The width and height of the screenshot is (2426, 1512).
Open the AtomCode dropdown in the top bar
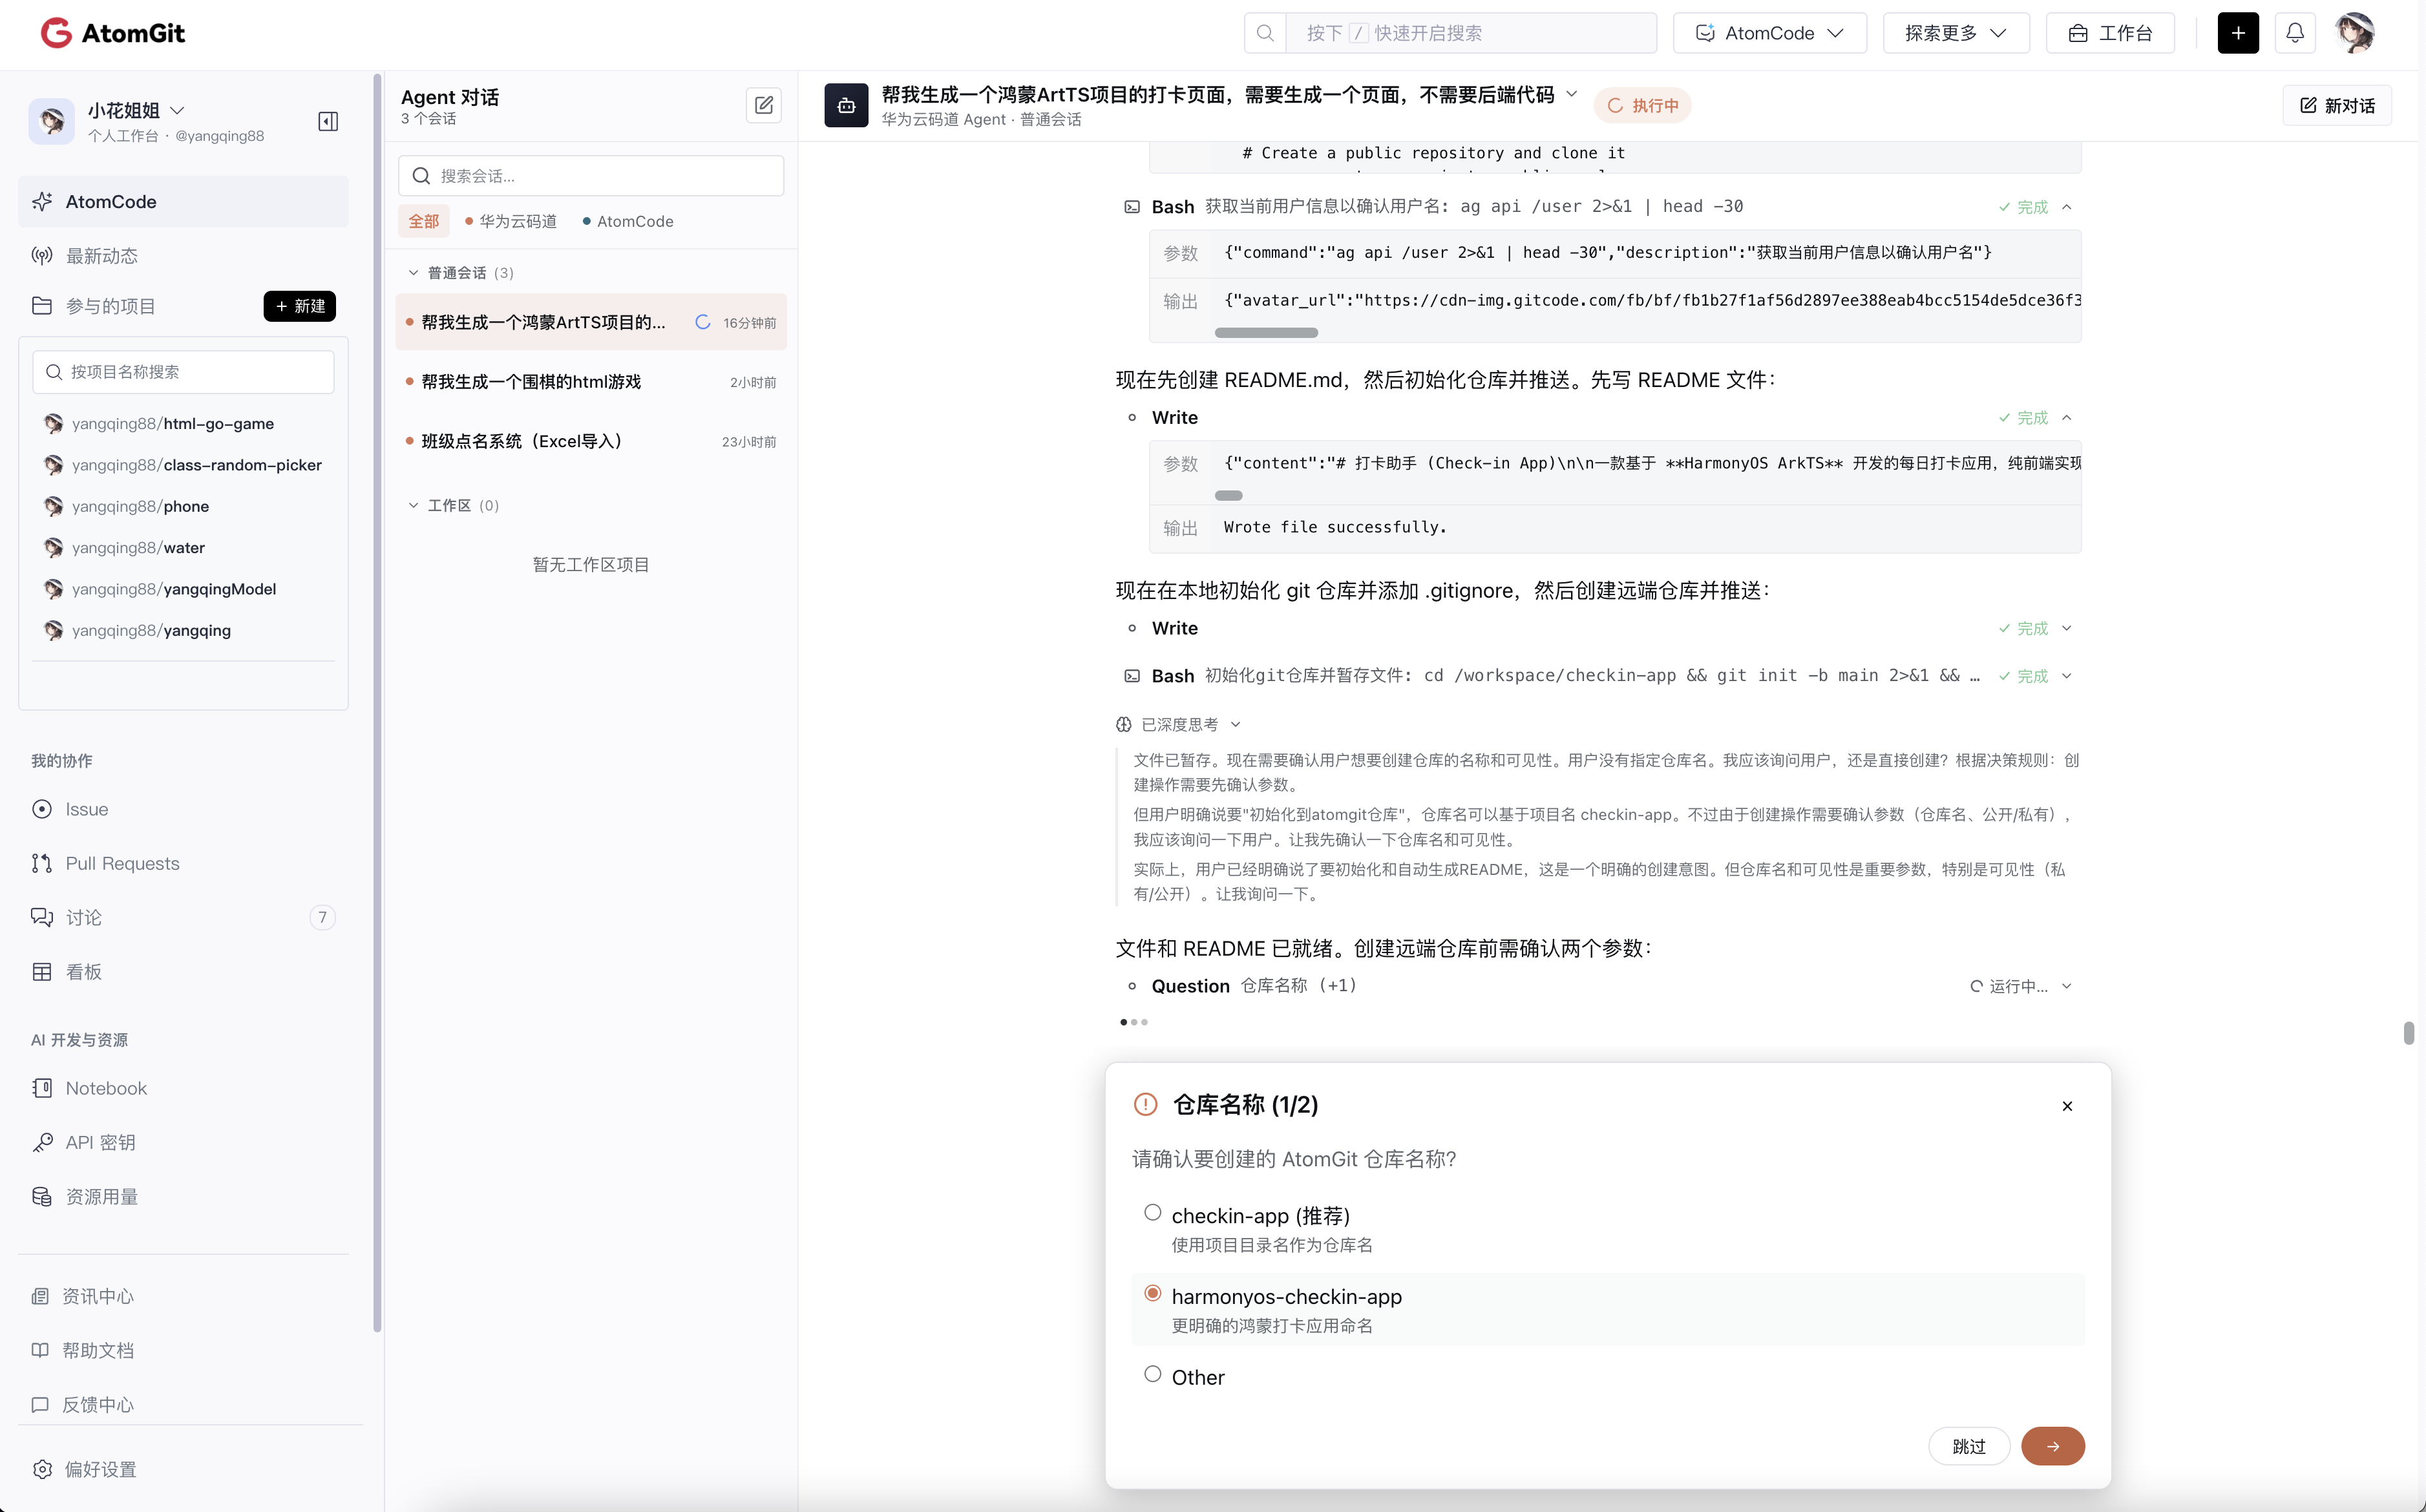[x=1770, y=33]
